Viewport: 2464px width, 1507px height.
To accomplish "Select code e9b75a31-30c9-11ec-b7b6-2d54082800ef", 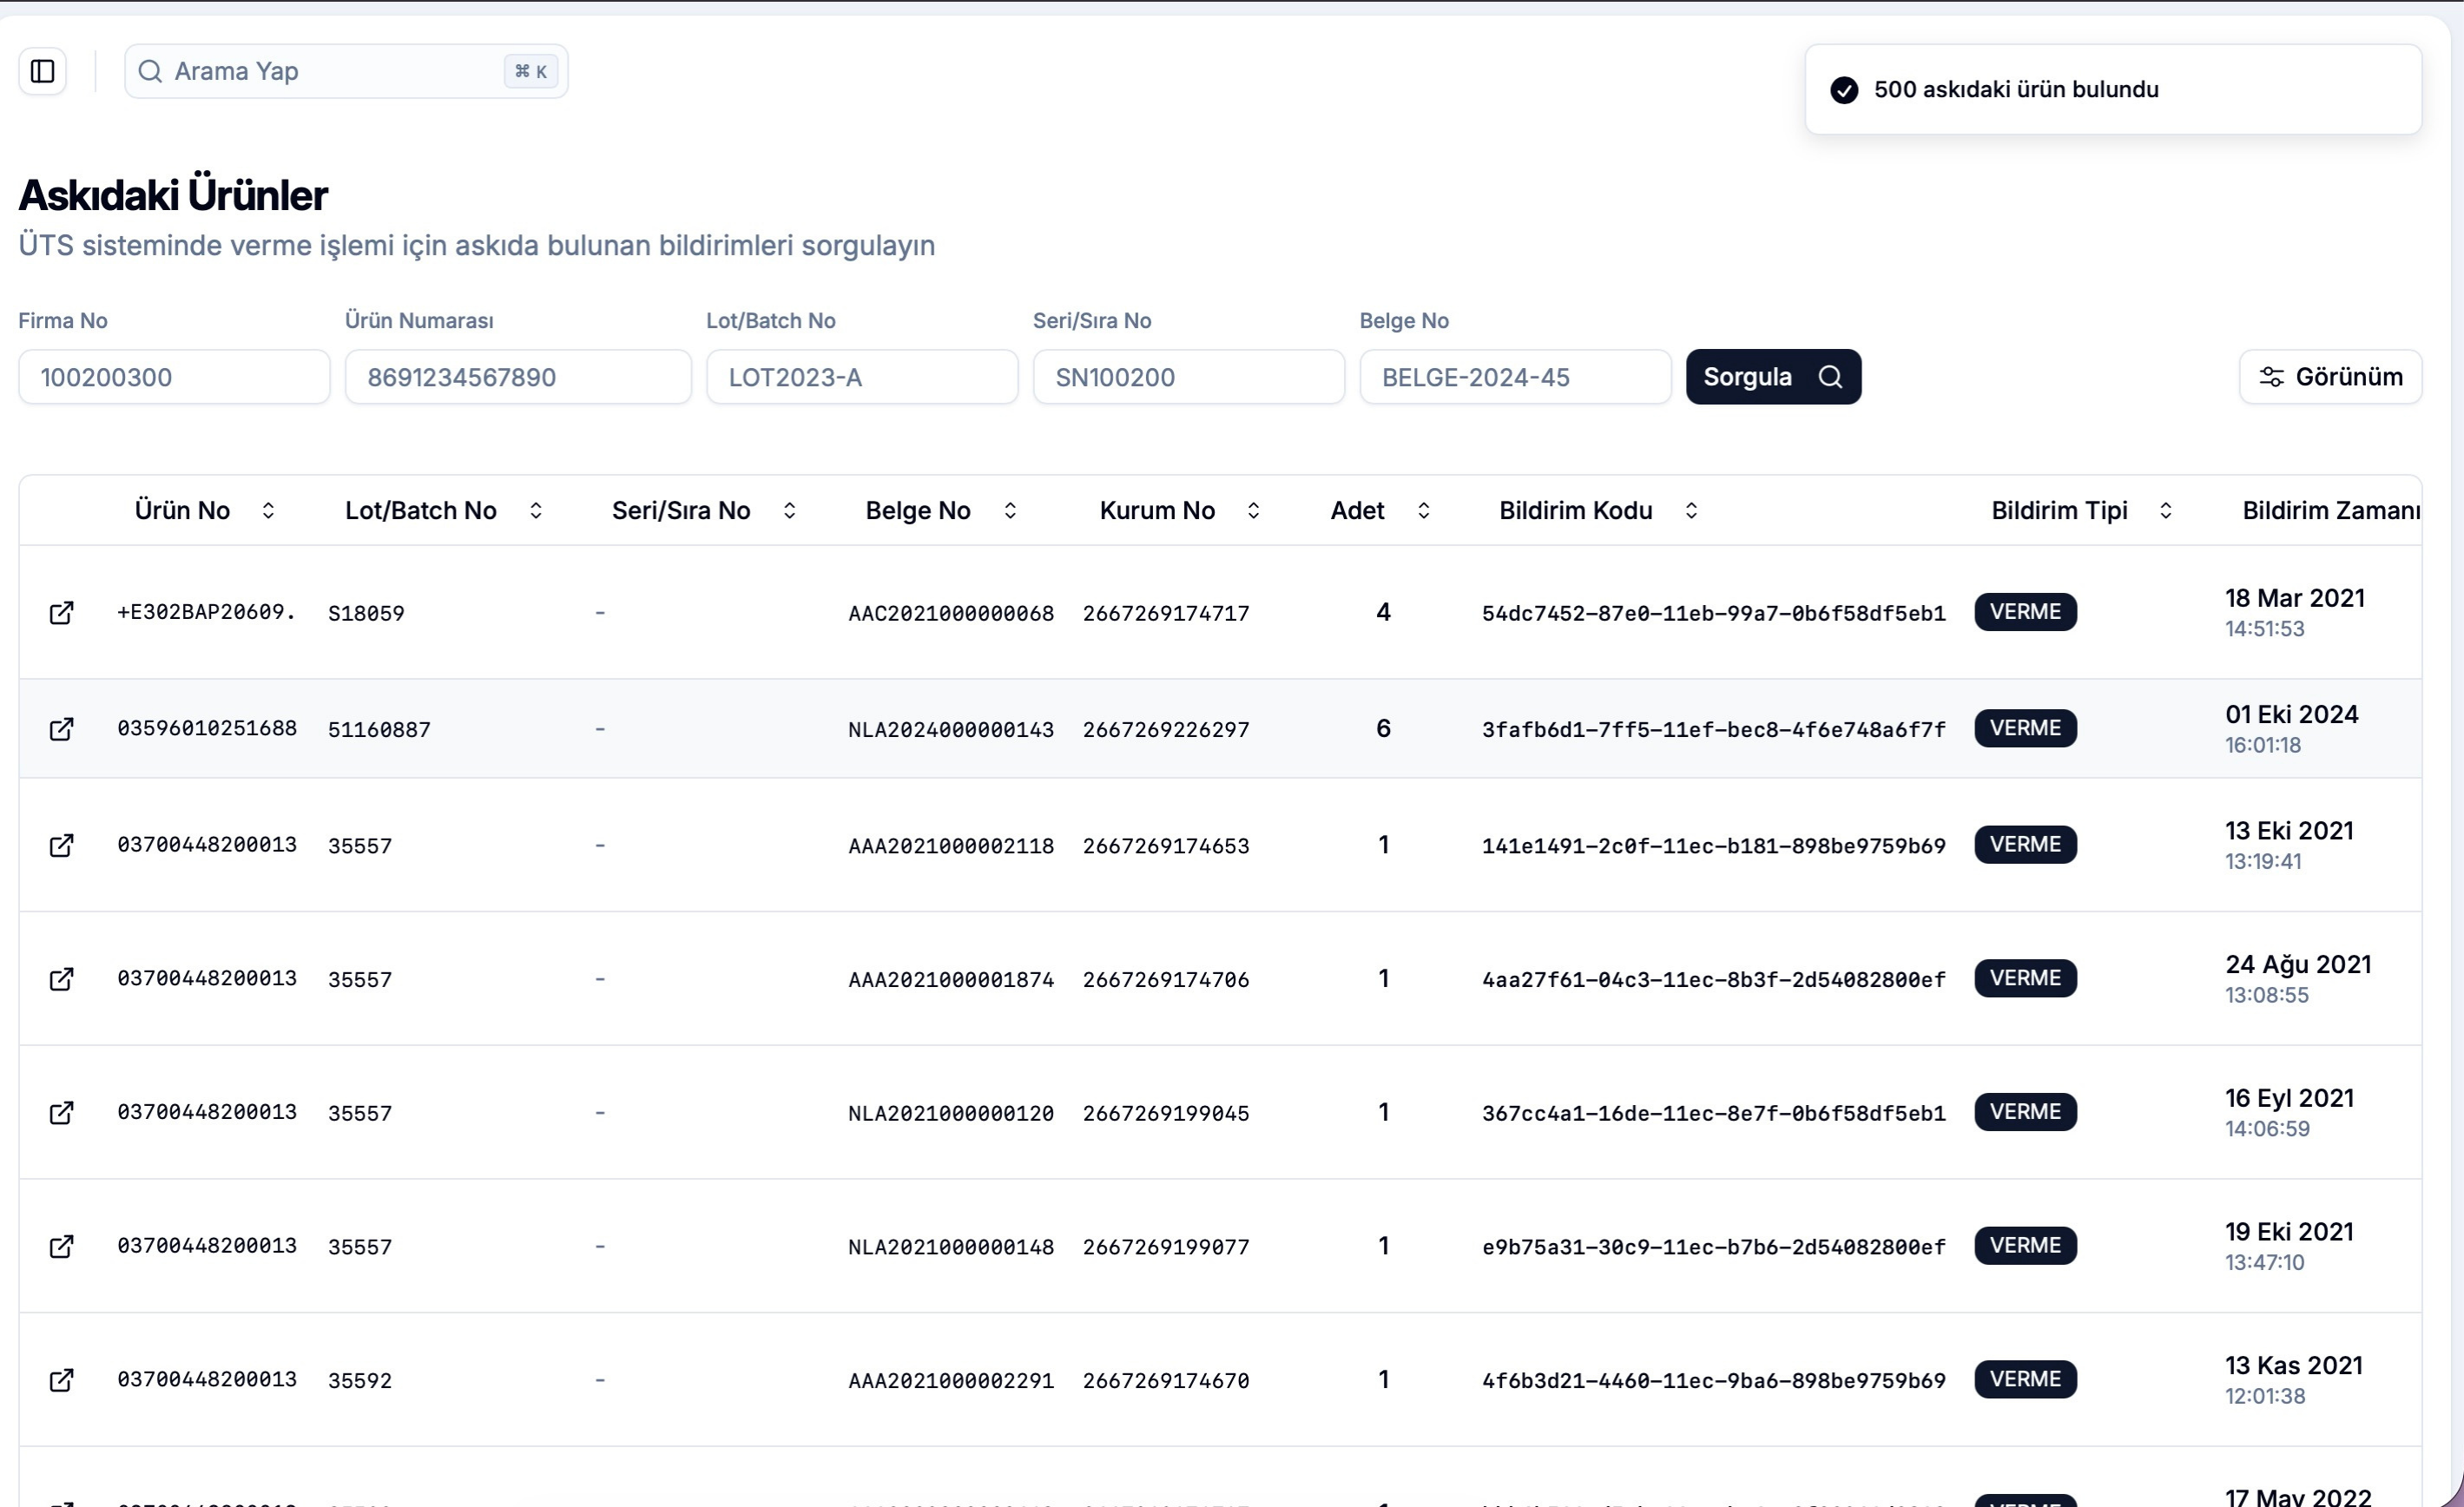I will pyautogui.click(x=1714, y=1247).
